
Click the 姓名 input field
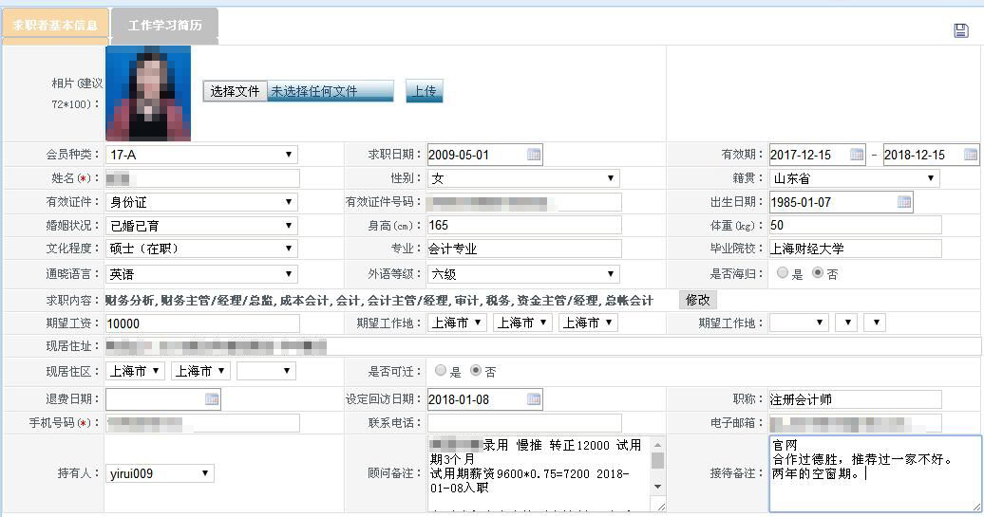[202, 178]
